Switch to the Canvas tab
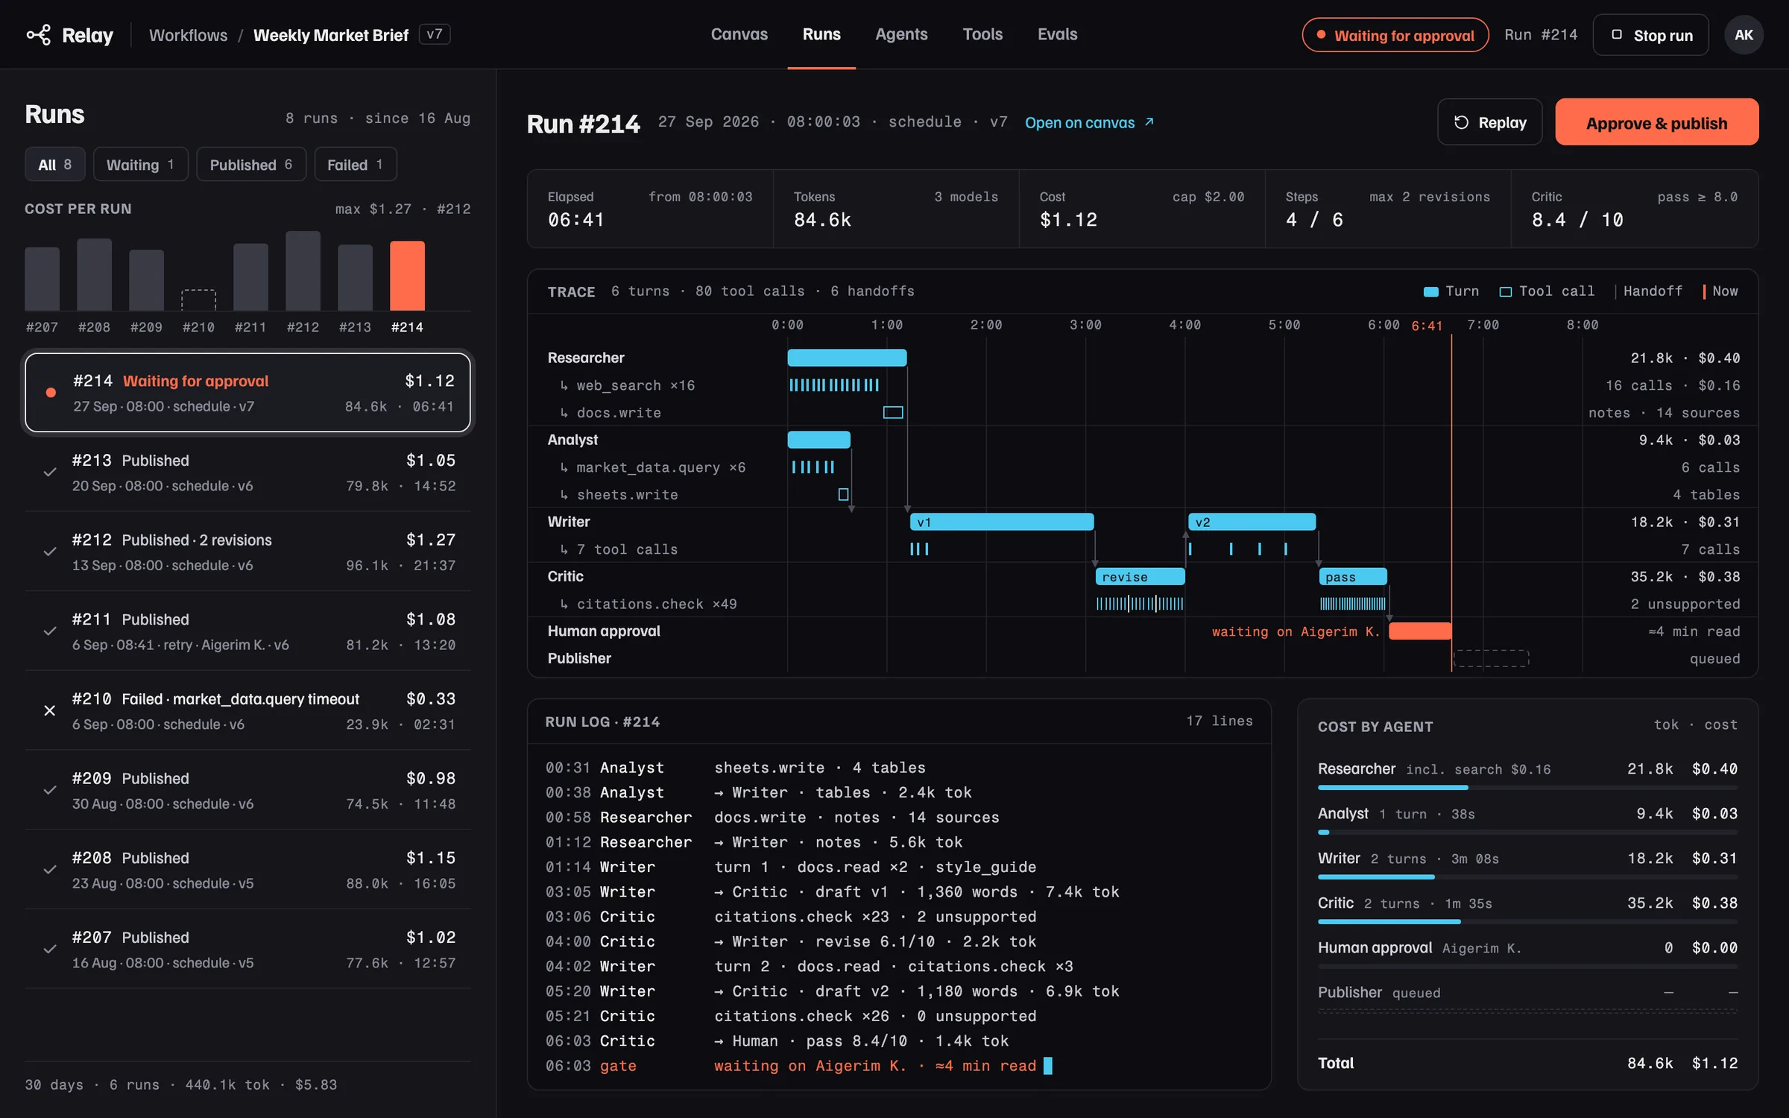Screen dimensions: 1789x1118 point(739,34)
